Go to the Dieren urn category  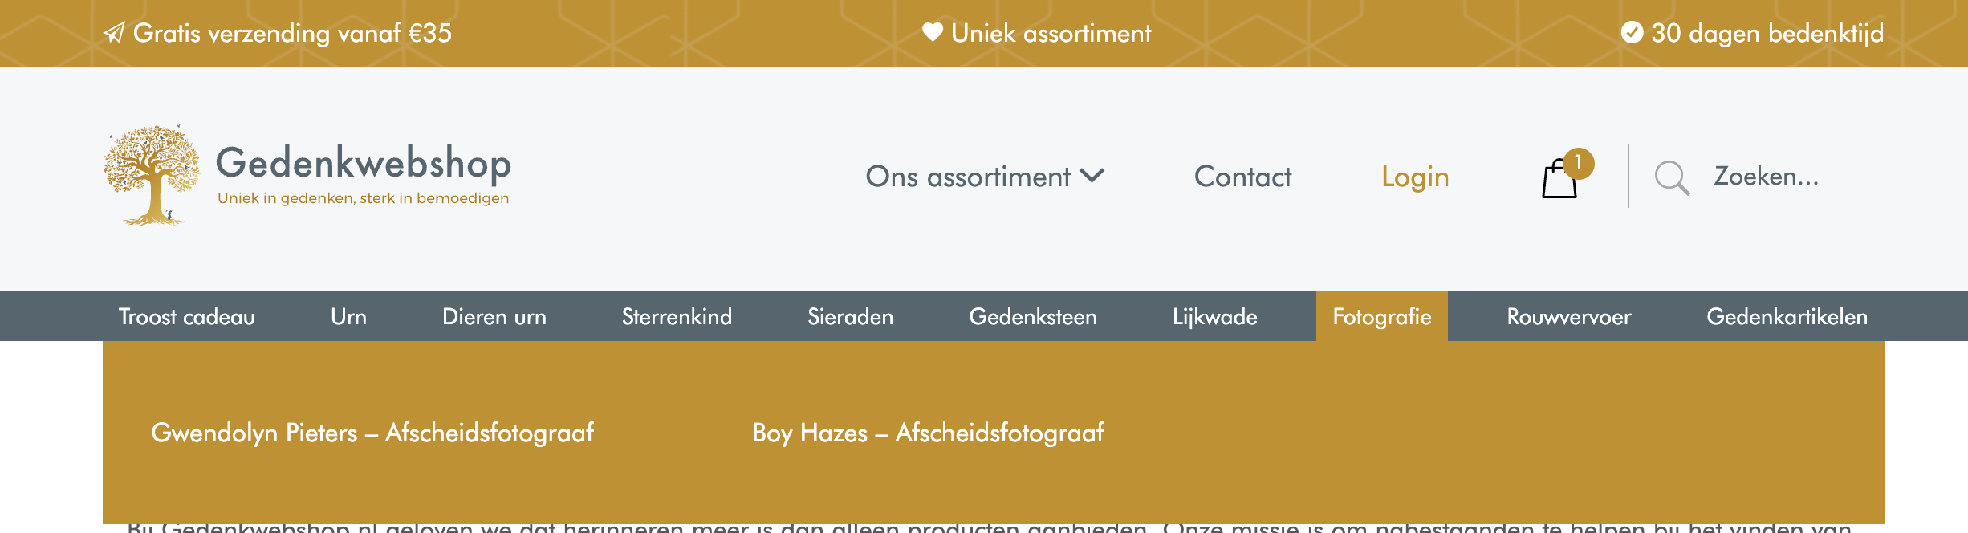[x=494, y=316]
